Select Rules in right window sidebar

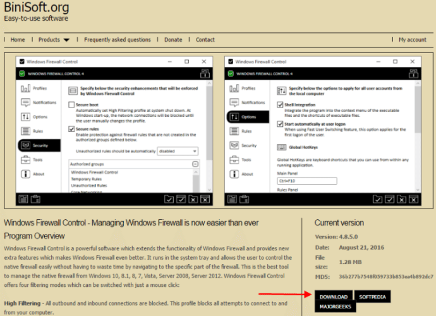(x=241, y=131)
